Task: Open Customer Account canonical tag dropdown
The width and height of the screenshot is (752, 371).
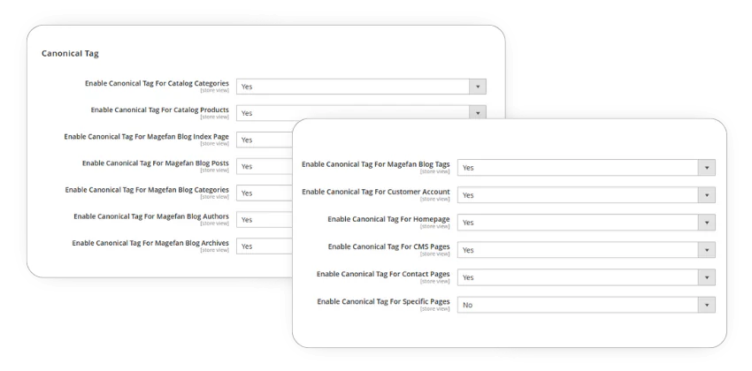Action: tap(586, 195)
